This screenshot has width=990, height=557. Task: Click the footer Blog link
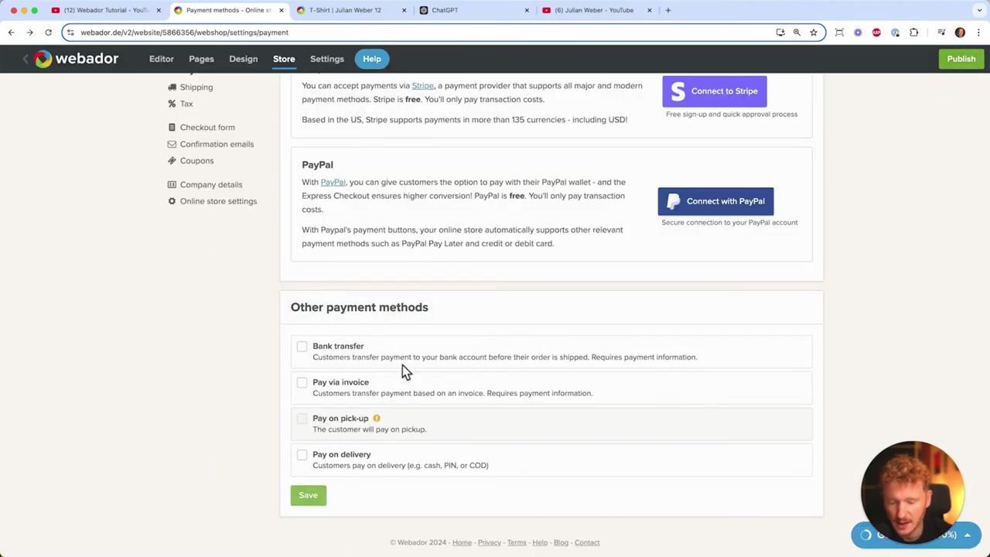coord(561,542)
